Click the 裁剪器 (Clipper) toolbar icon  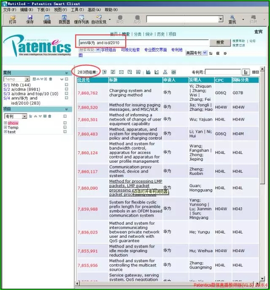coord(64,19)
